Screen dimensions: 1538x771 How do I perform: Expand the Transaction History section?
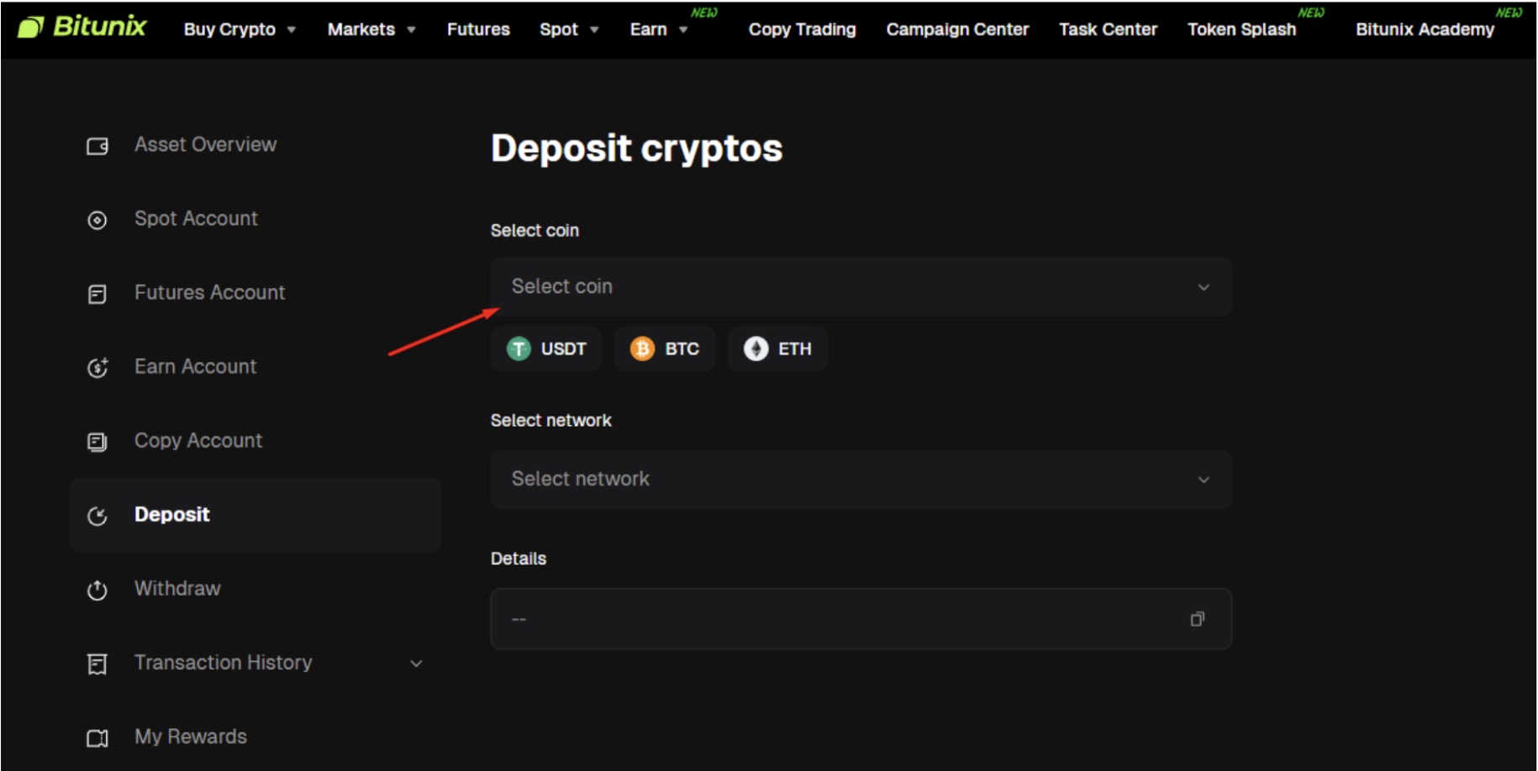coord(415,663)
